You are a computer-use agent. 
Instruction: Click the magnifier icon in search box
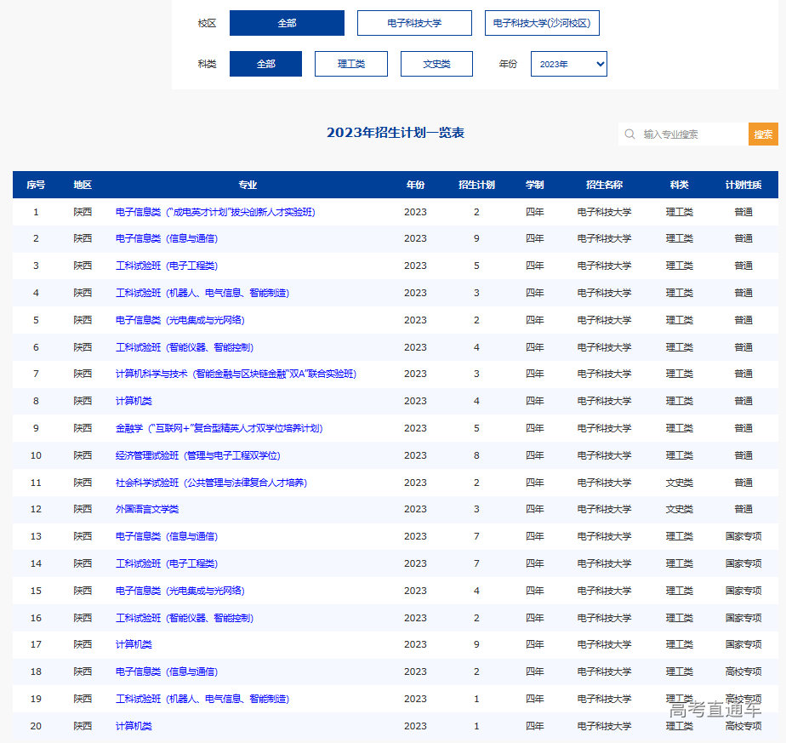pos(629,134)
